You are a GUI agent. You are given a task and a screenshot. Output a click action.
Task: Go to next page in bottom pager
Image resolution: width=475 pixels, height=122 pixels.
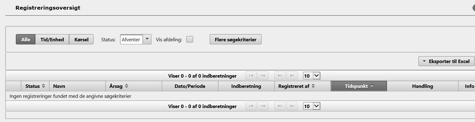(280, 106)
